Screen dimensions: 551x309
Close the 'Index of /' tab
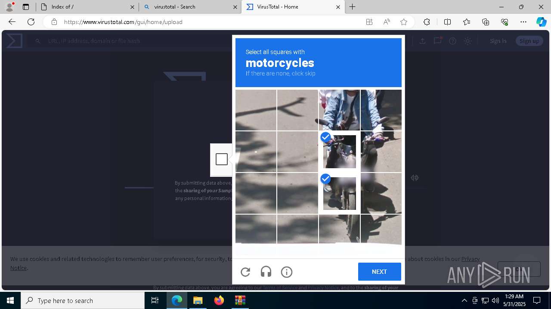tap(132, 7)
